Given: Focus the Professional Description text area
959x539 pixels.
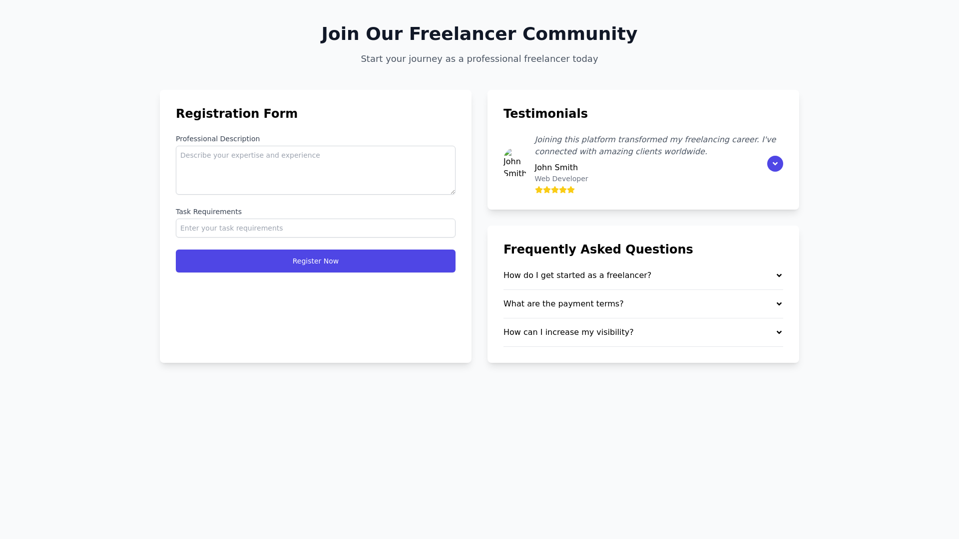Looking at the screenshot, I should point(315,170).
